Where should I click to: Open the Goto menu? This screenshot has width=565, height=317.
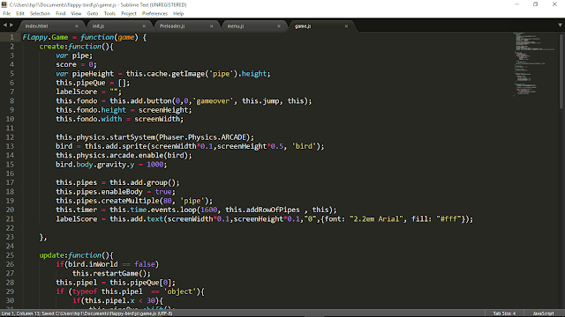pos(93,14)
